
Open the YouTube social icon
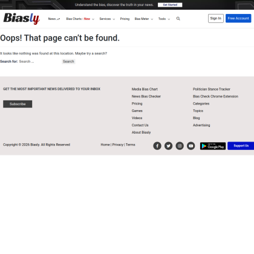point(191,146)
